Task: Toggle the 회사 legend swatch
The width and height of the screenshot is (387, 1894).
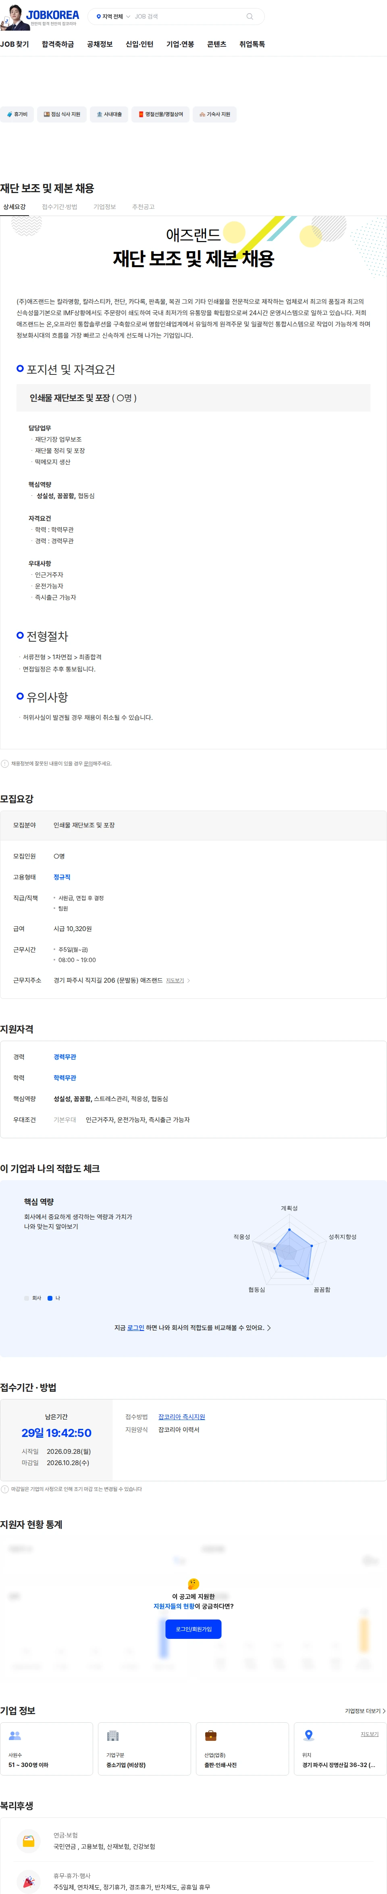Action: point(27,1298)
